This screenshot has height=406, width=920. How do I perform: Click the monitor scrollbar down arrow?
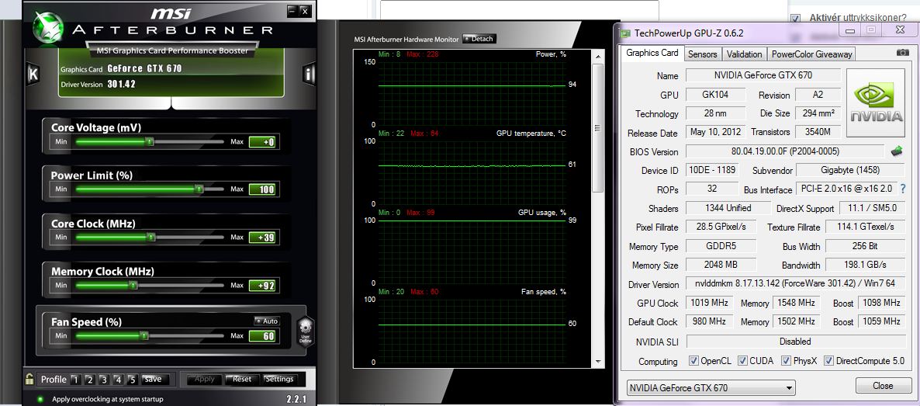tap(598, 362)
